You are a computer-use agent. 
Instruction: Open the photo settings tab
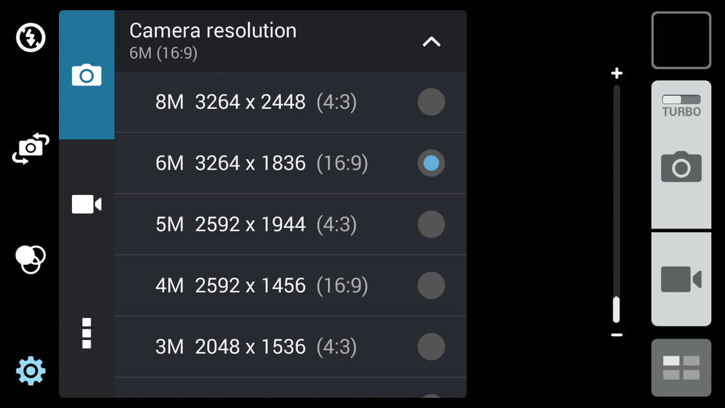pyautogui.click(x=87, y=75)
